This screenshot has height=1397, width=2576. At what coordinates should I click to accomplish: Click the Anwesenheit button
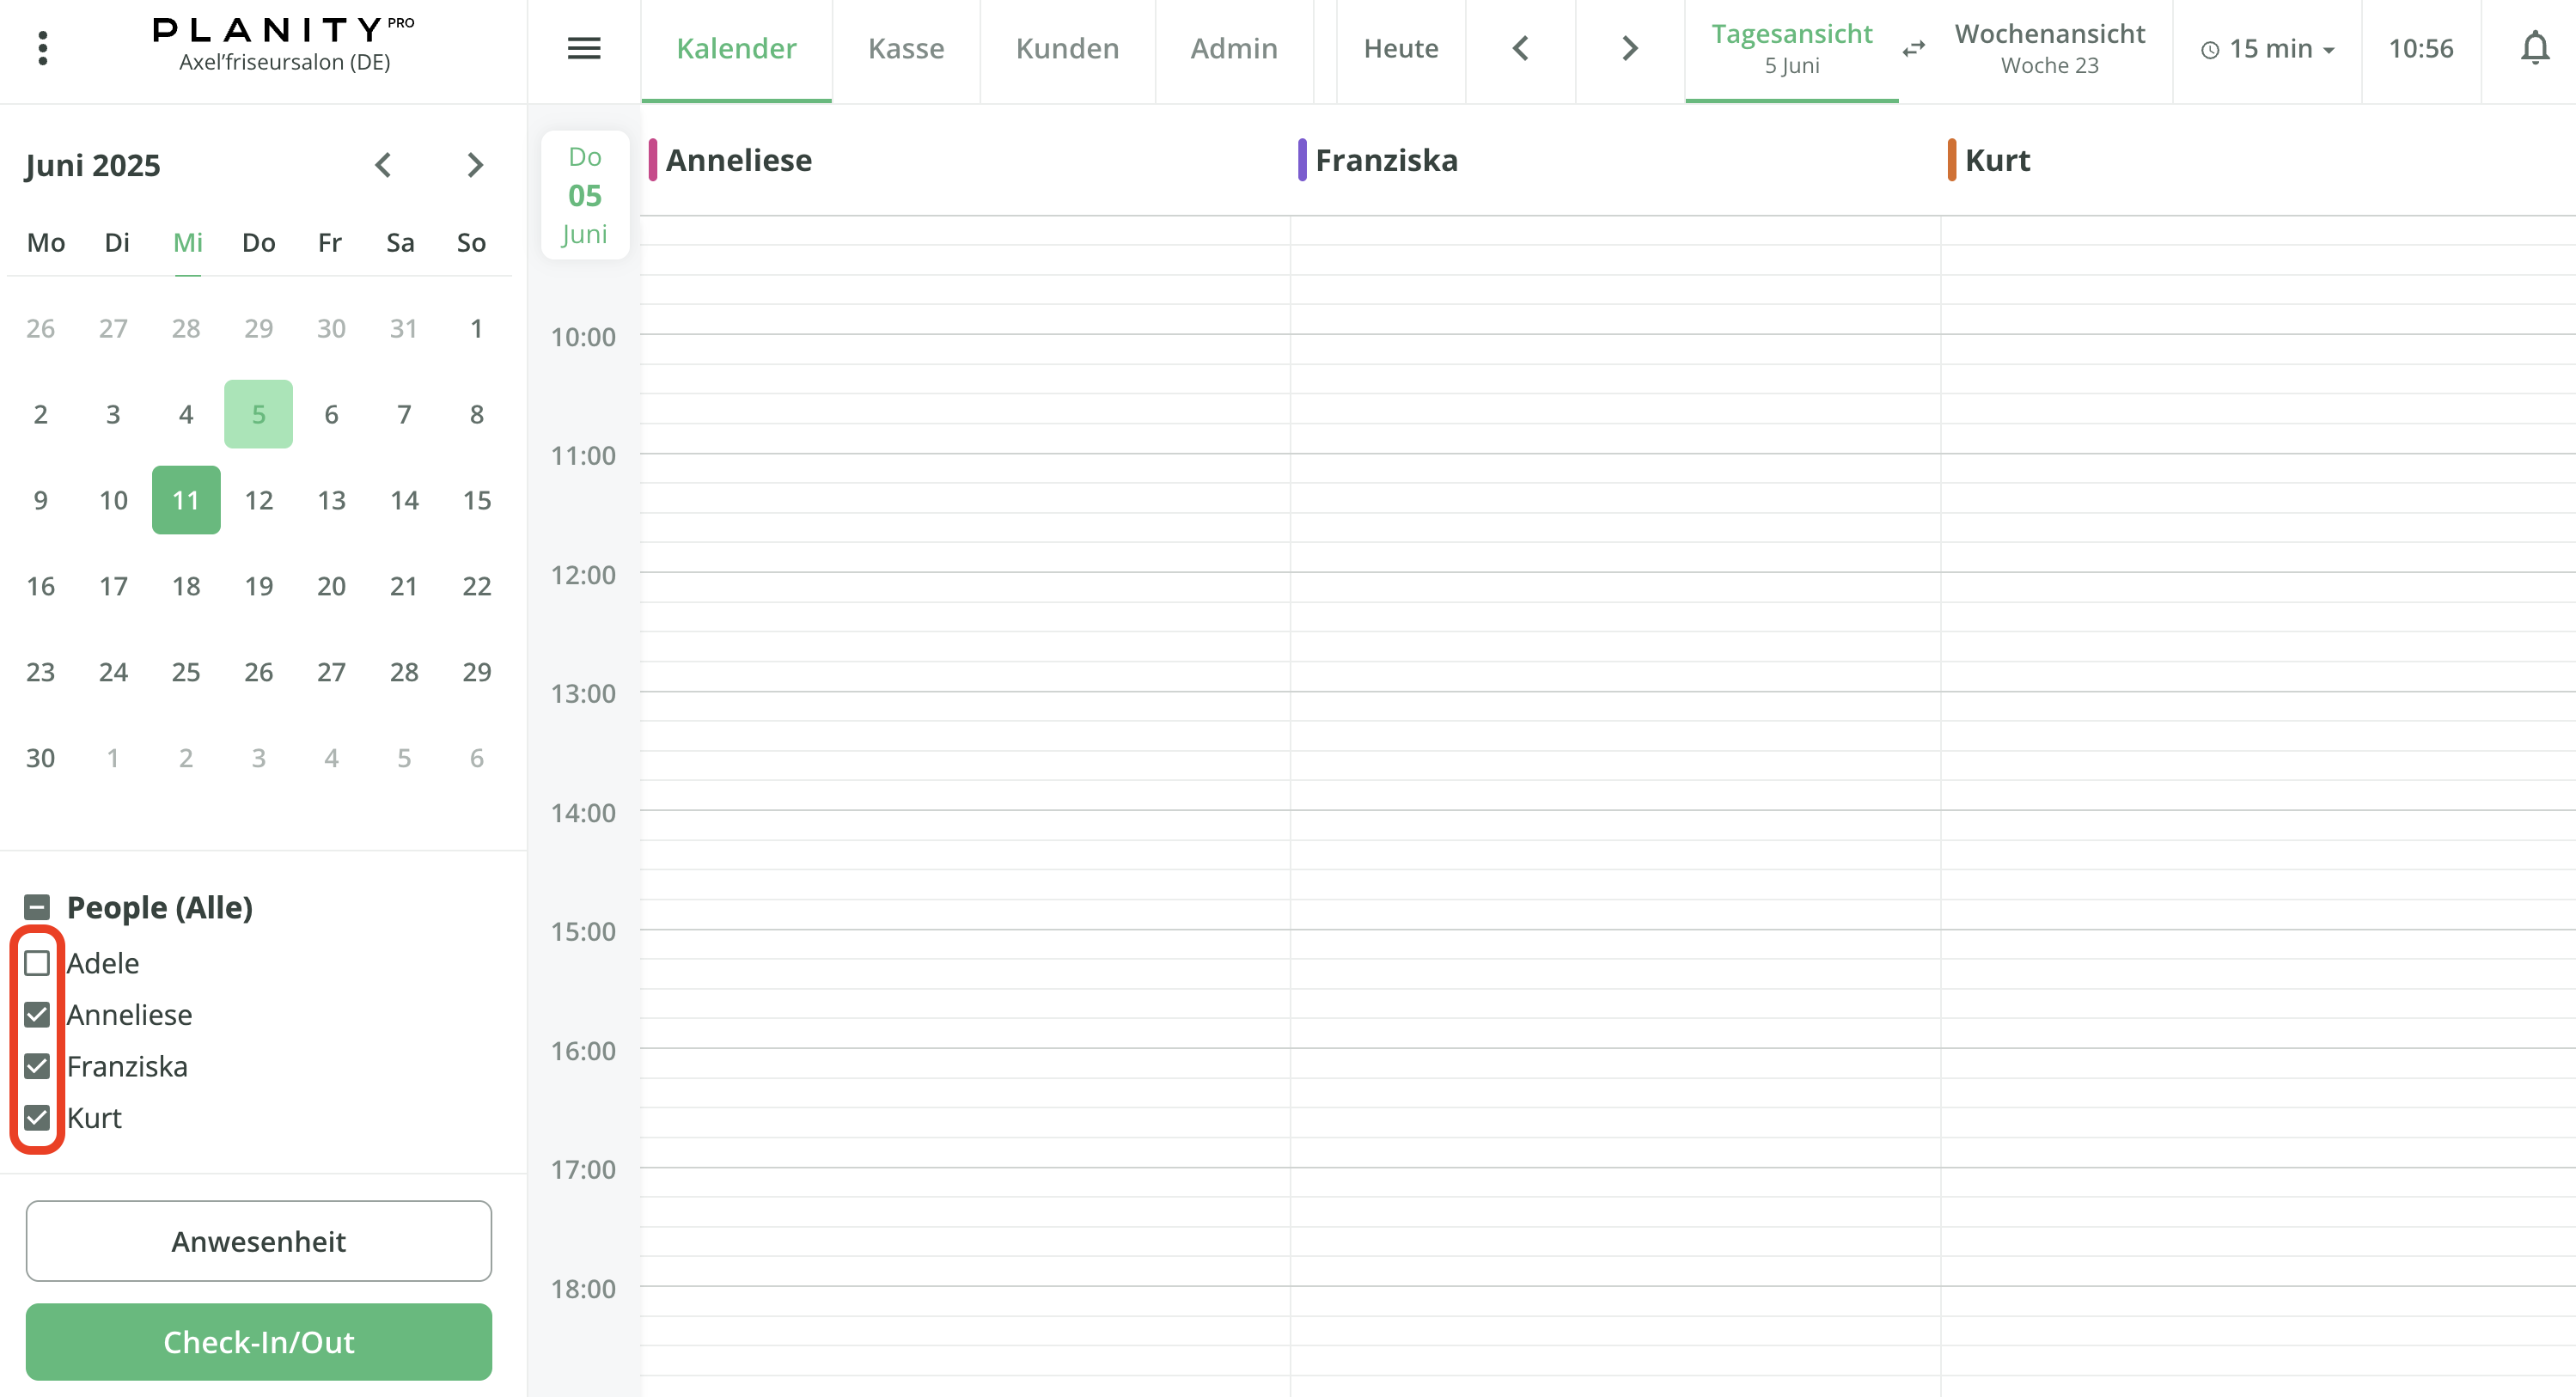click(x=258, y=1241)
